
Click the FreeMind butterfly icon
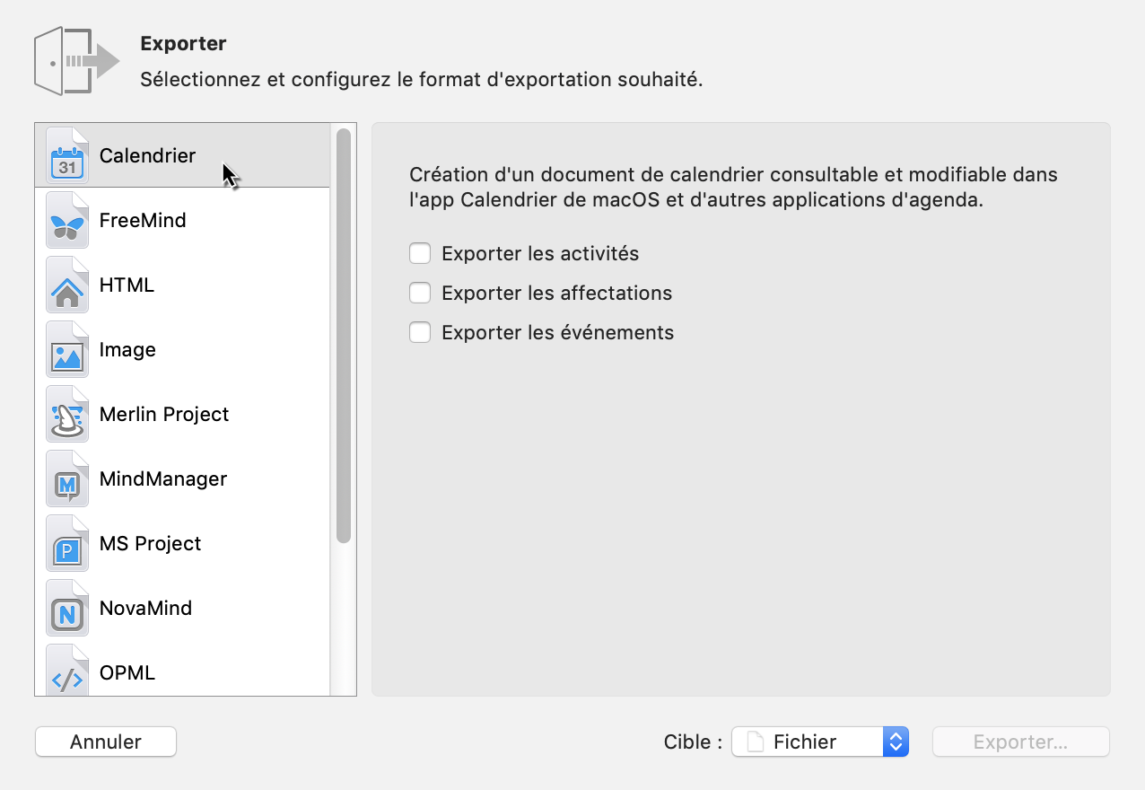coord(67,219)
